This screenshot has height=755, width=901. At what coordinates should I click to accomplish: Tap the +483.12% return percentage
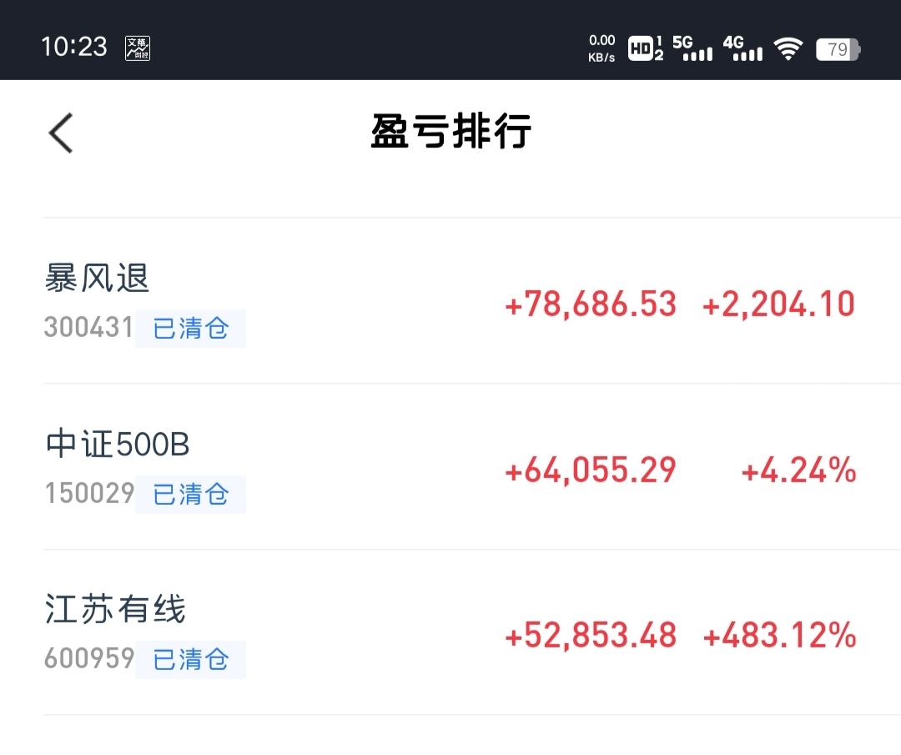pyautogui.click(x=779, y=637)
